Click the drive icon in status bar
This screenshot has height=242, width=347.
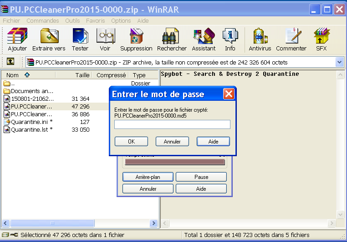tap(5, 235)
